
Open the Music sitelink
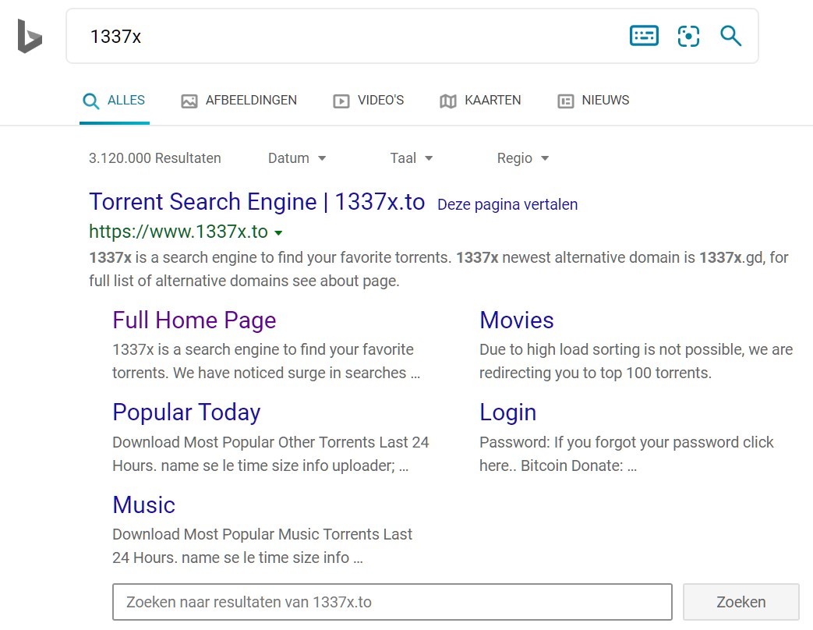[144, 504]
